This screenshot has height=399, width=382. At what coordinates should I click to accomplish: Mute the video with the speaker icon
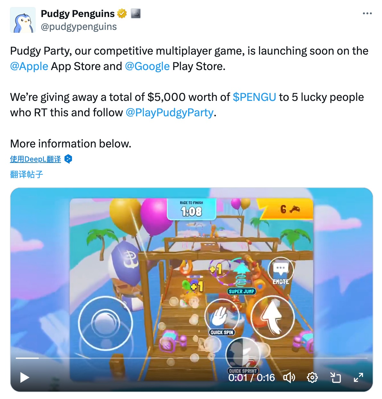pyautogui.click(x=289, y=377)
